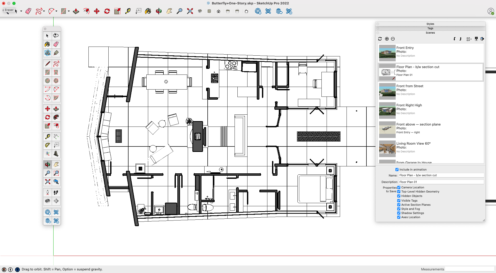The image size is (496, 273).
Task: Click the Tape Measure tool in top toolbar
Action: [x=128, y=11]
